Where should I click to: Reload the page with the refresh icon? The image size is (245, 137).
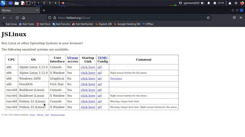point(17,18)
